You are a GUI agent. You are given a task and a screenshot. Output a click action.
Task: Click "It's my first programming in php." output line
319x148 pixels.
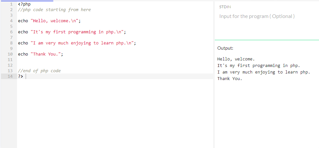(259, 66)
